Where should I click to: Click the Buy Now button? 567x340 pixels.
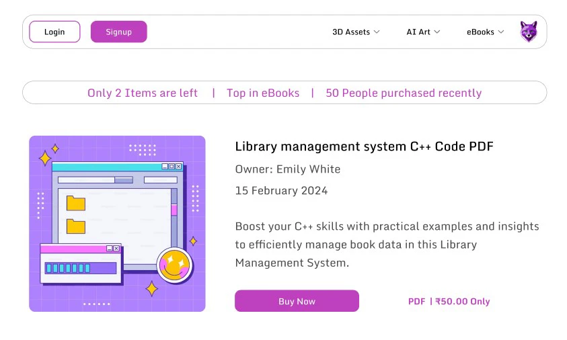pyautogui.click(x=297, y=301)
